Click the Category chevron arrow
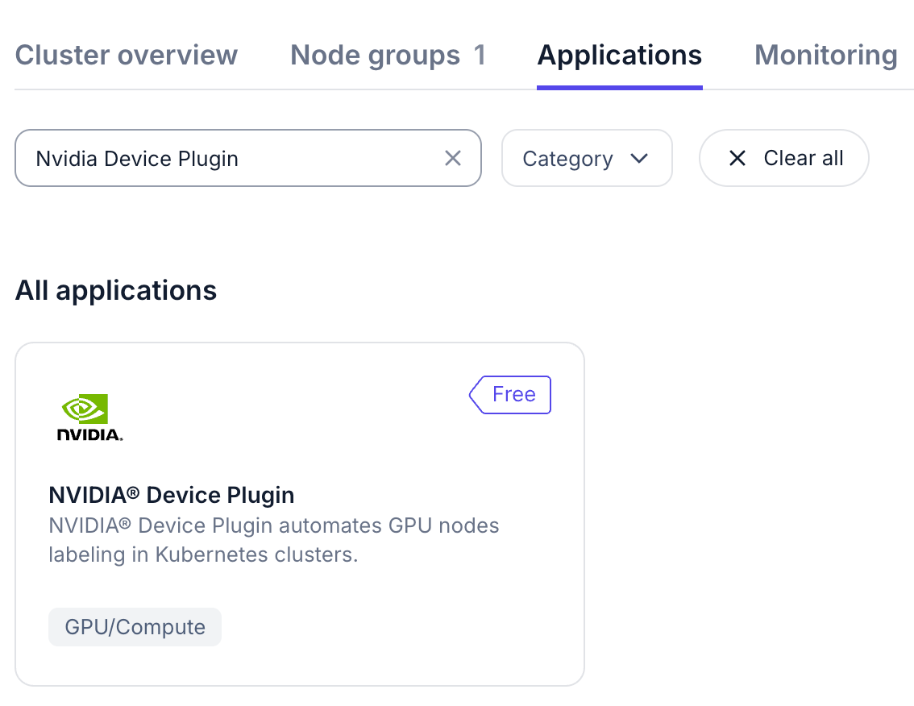914x706 pixels. 639,158
